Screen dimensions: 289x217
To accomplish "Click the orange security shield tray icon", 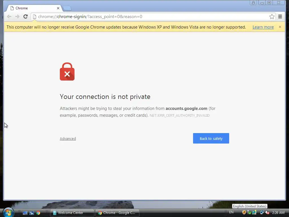I will 244,212.
